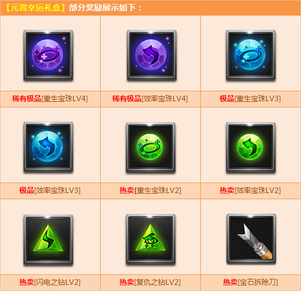Image resolution: width=301 pixels, height=291 pixels.
Task: Choose the blue 效率宝珠LV3 orb icon
Action: (48, 147)
